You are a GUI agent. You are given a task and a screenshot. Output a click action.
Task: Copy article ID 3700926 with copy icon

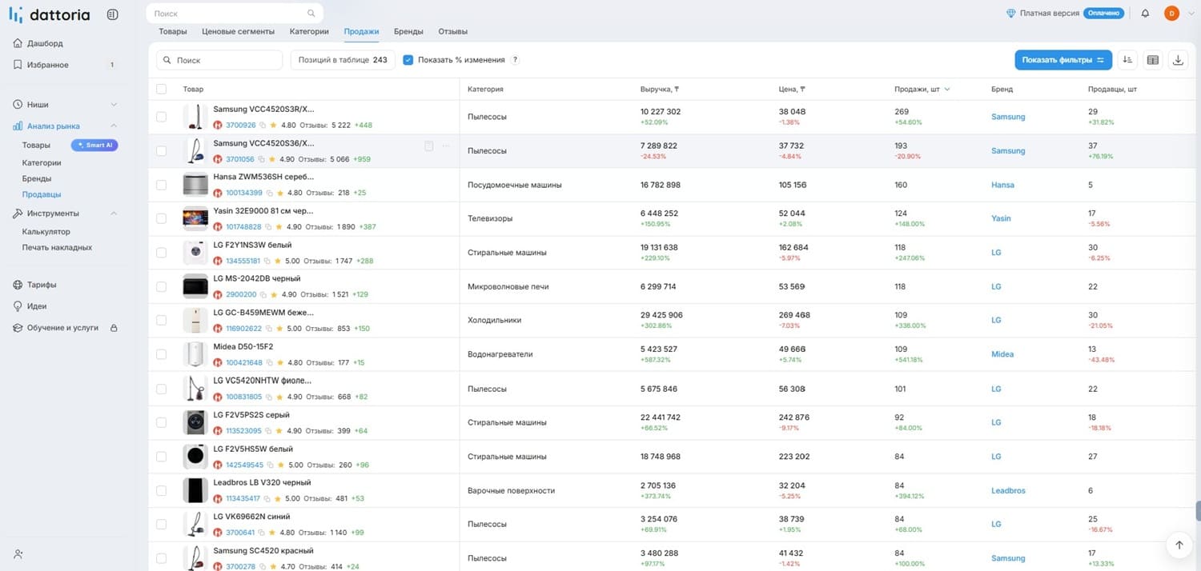[x=264, y=126]
